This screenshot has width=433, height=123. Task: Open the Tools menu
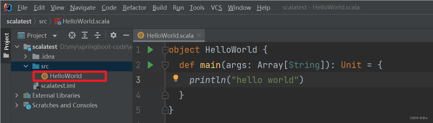click(x=197, y=7)
